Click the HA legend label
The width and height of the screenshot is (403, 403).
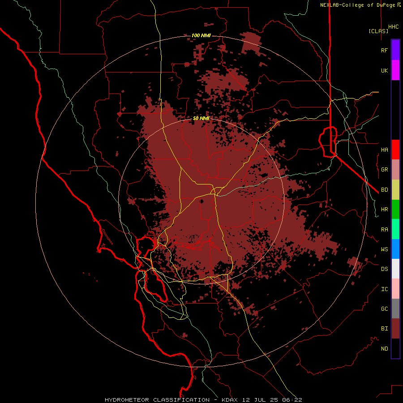point(384,150)
